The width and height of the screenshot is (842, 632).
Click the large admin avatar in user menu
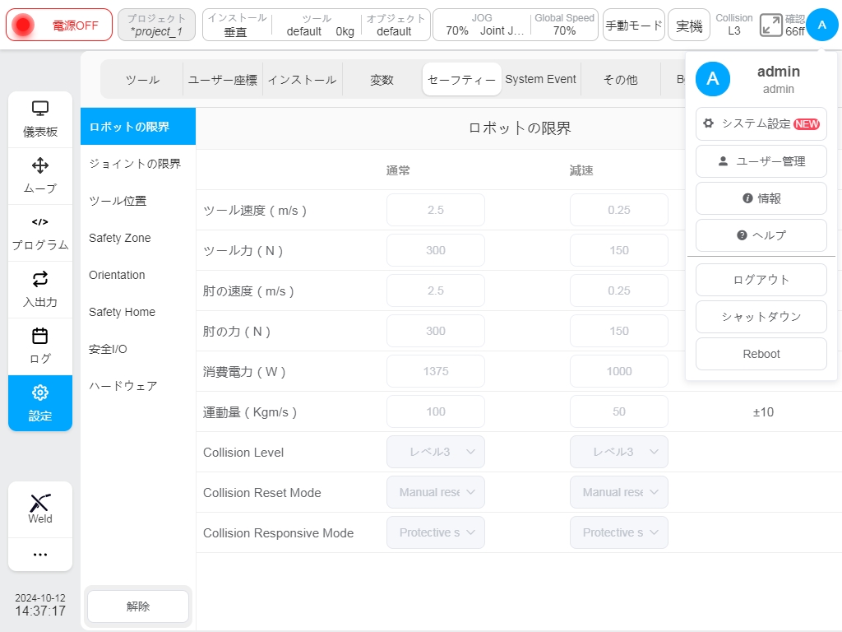coord(713,79)
